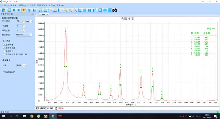Open the data table view icon

9,10
